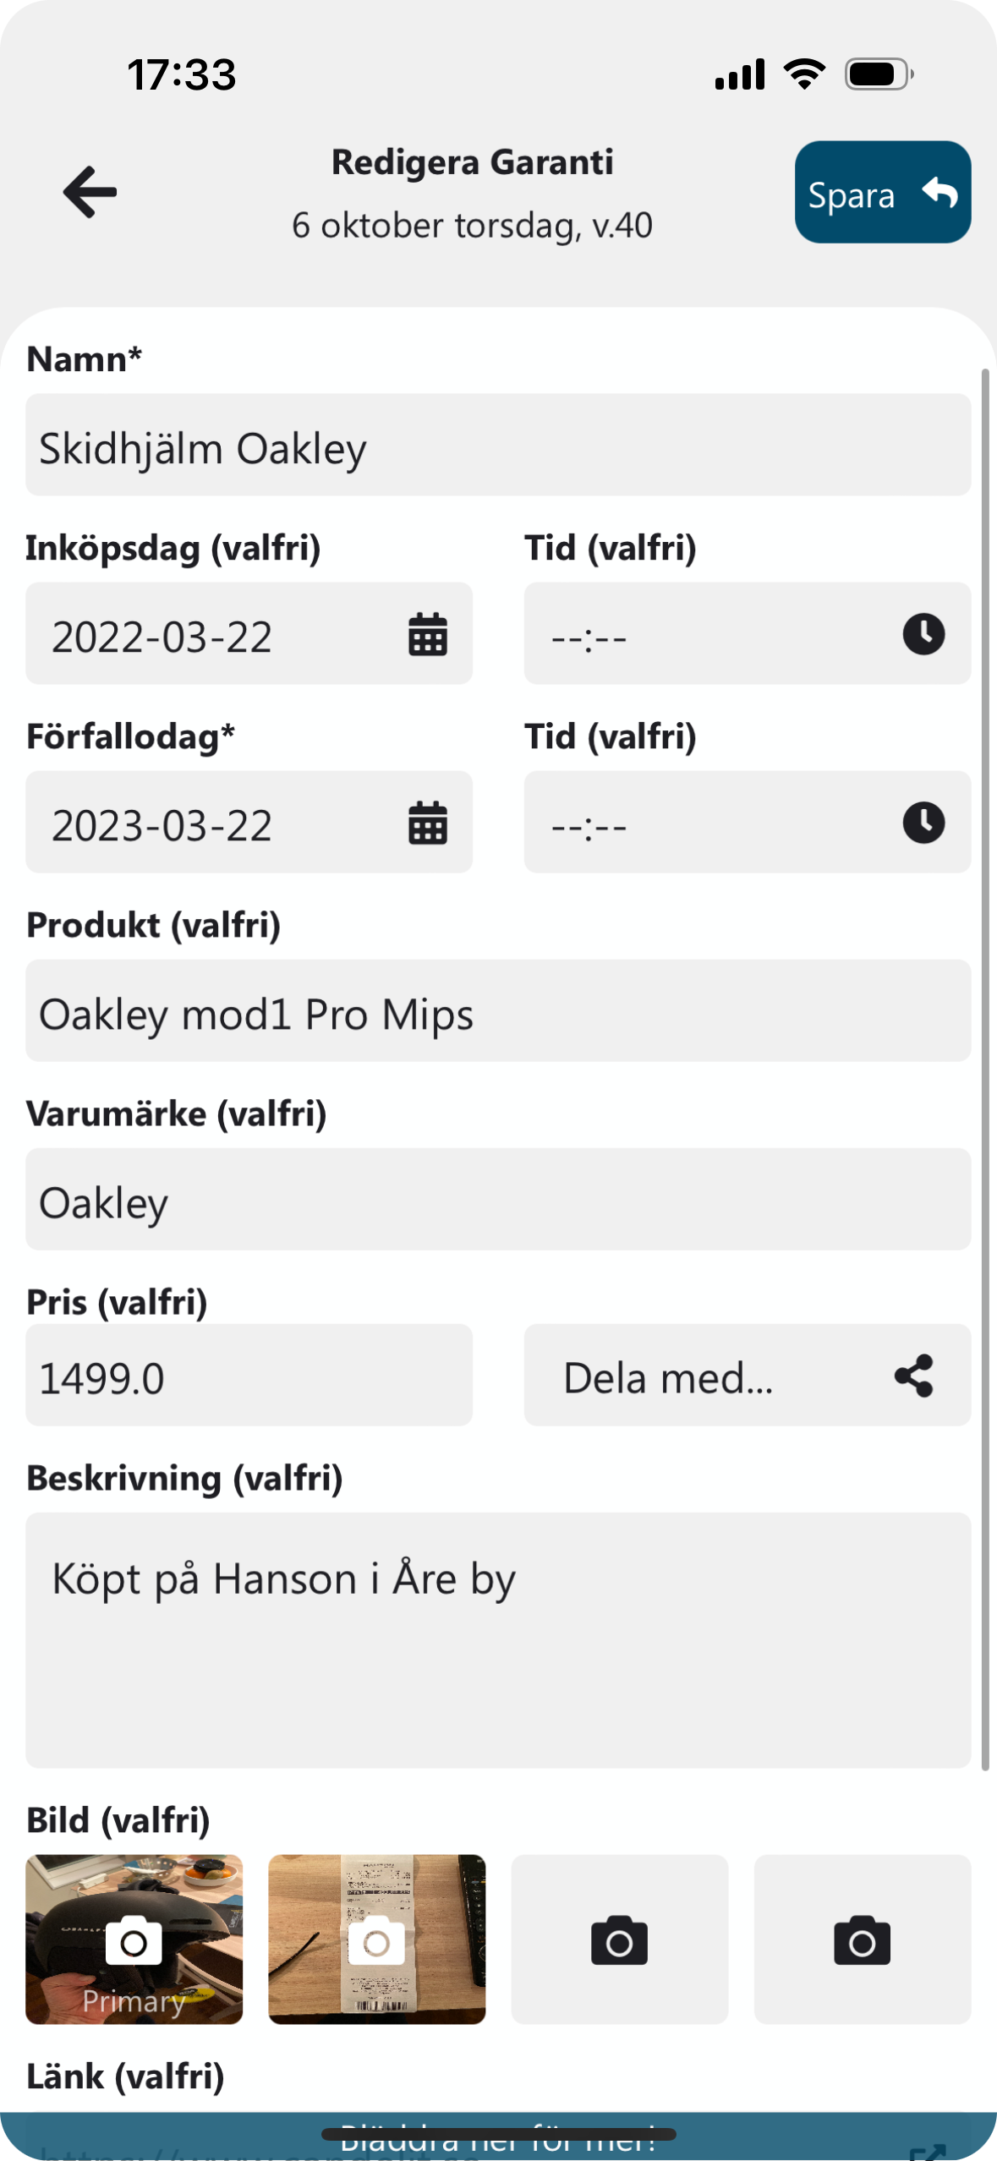Open calendar picker for Förfallodag

pyautogui.click(x=428, y=823)
